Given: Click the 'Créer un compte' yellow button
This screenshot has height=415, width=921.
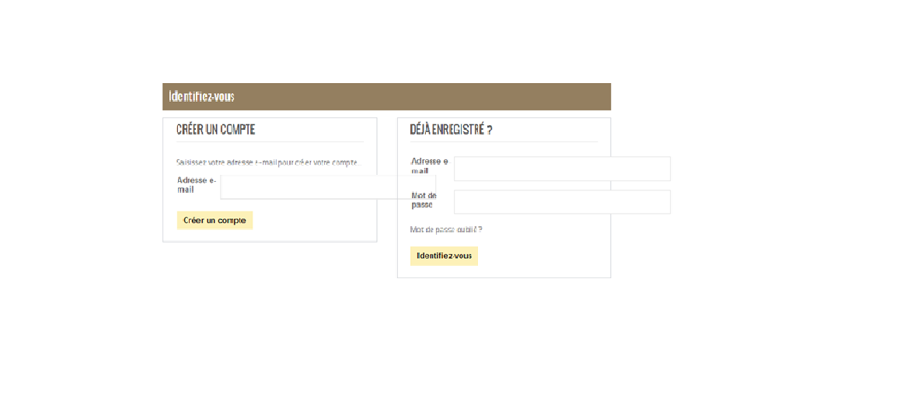Looking at the screenshot, I should [215, 221].
